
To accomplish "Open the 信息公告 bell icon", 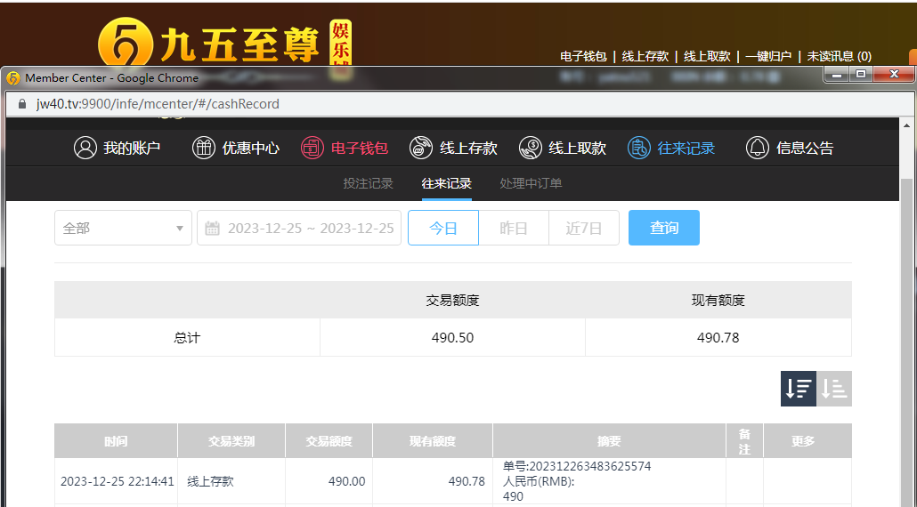I will click(758, 148).
